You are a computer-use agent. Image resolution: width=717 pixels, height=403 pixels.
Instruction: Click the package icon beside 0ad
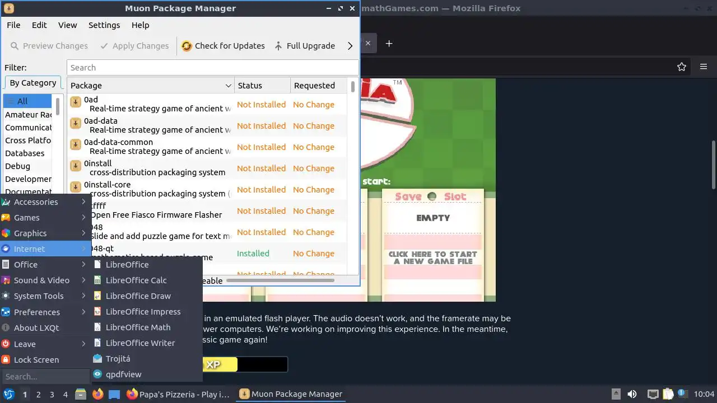[x=76, y=102]
